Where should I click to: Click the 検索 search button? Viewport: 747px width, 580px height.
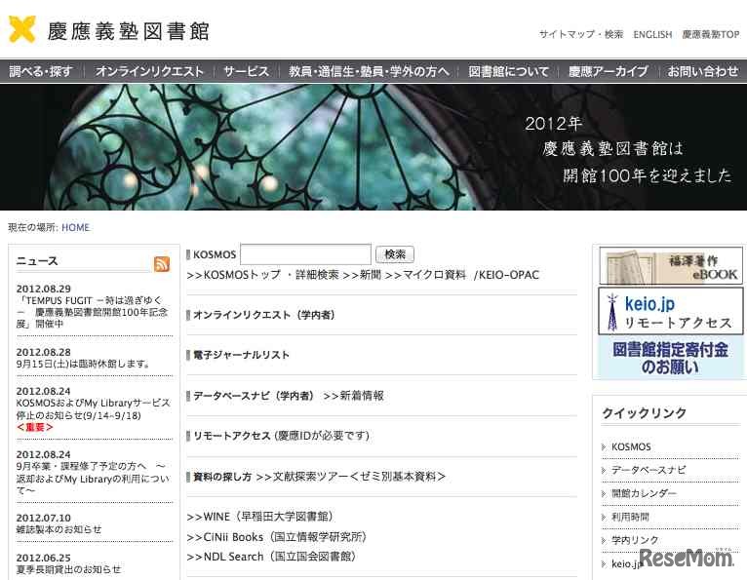click(x=395, y=254)
